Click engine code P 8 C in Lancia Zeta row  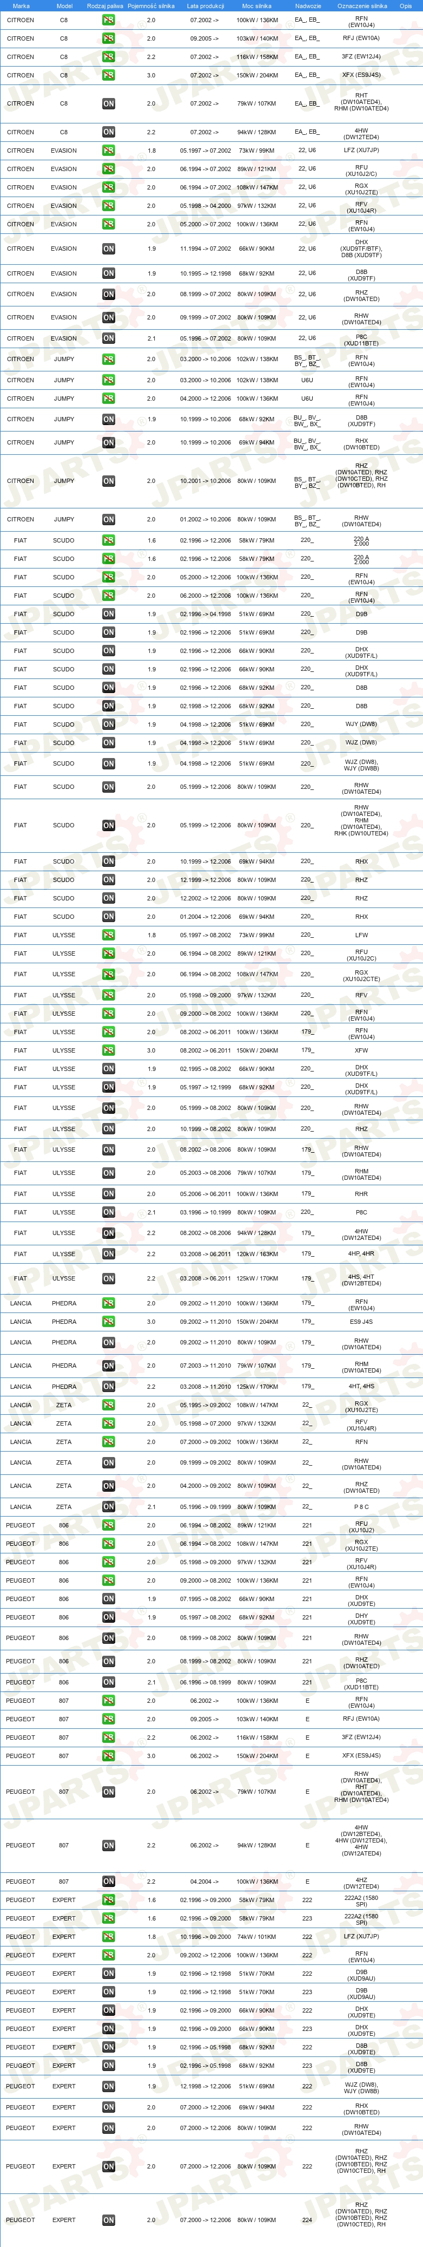pos(361,1506)
